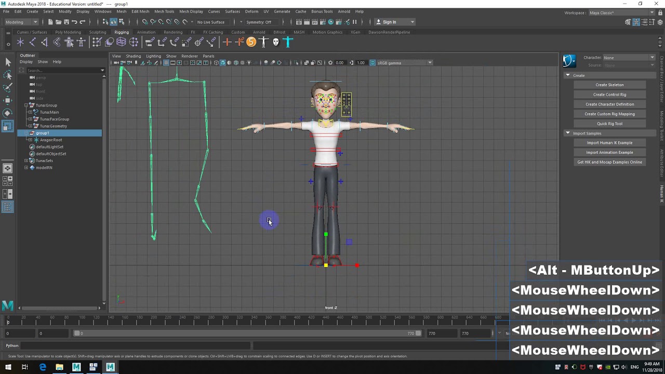Collapse the Create section in HumanIK

pyautogui.click(x=568, y=75)
